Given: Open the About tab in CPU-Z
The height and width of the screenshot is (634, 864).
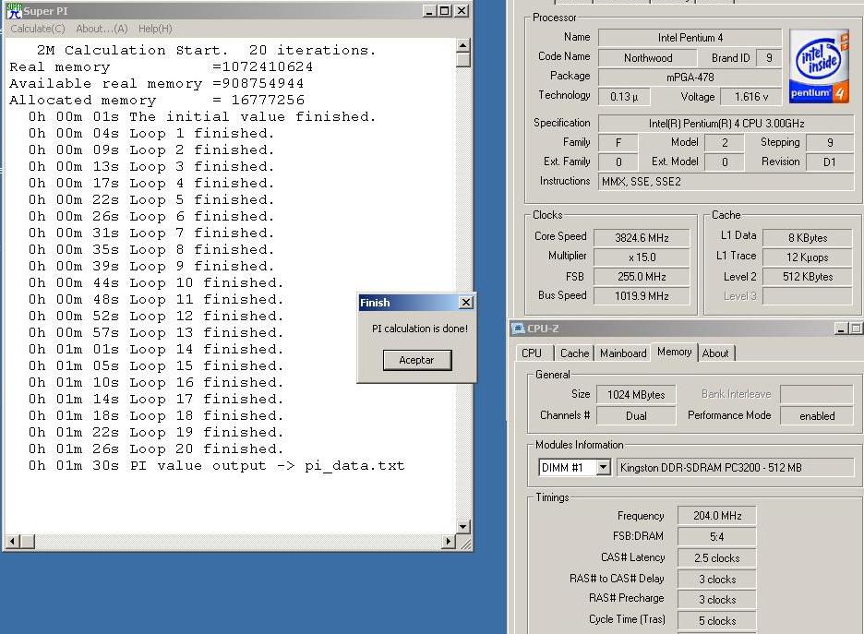Looking at the screenshot, I should coord(715,353).
